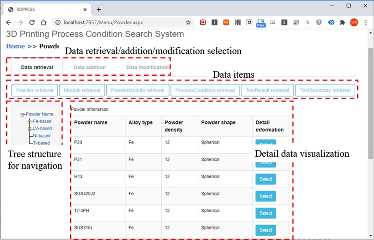The height and width of the screenshot is (240, 374).
Task: Switch to the Data addition tab
Action: tap(89, 67)
